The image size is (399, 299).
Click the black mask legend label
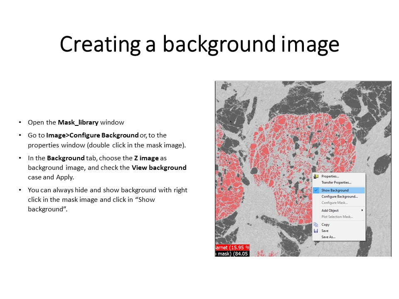pos(232,254)
